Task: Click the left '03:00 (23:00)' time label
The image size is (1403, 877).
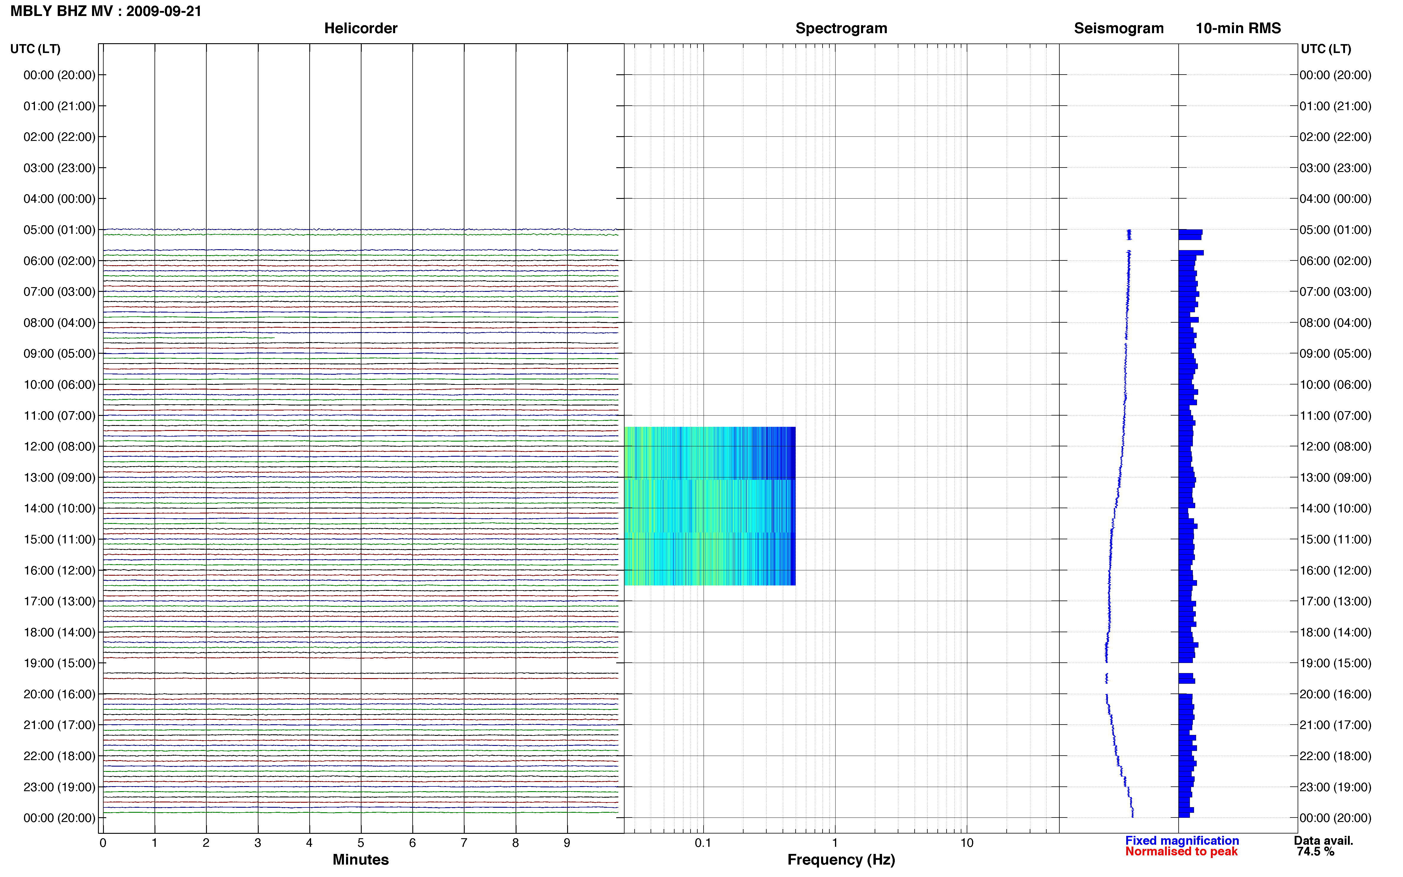Action: [x=59, y=168]
